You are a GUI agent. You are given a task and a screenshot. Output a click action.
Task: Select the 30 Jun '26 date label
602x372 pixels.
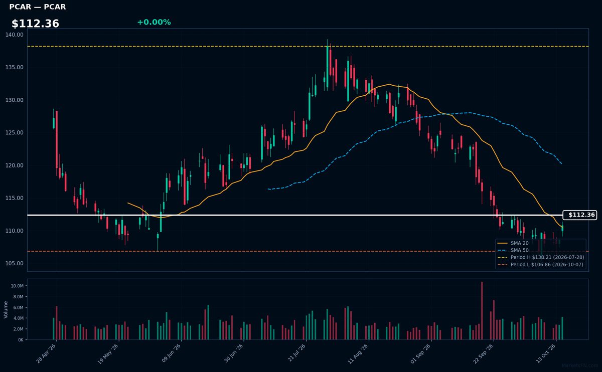pyautogui.click(x=233, y=353)
